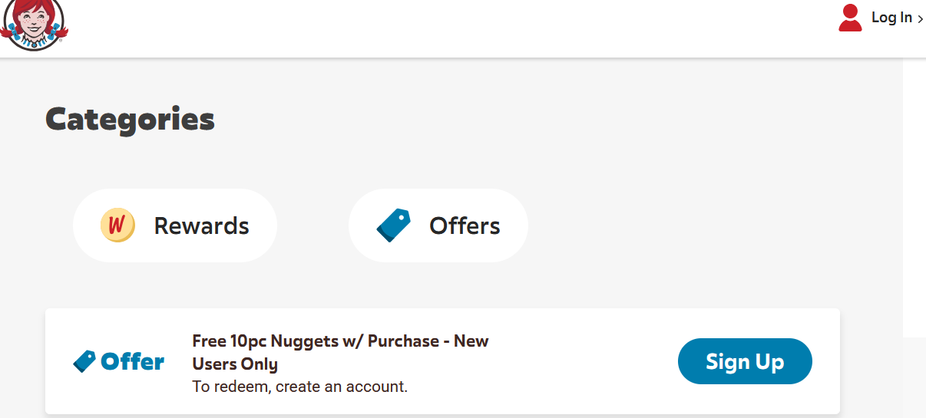Click the blue Sign Up button
Screen dimensions: 926x418
click(745, 361)
